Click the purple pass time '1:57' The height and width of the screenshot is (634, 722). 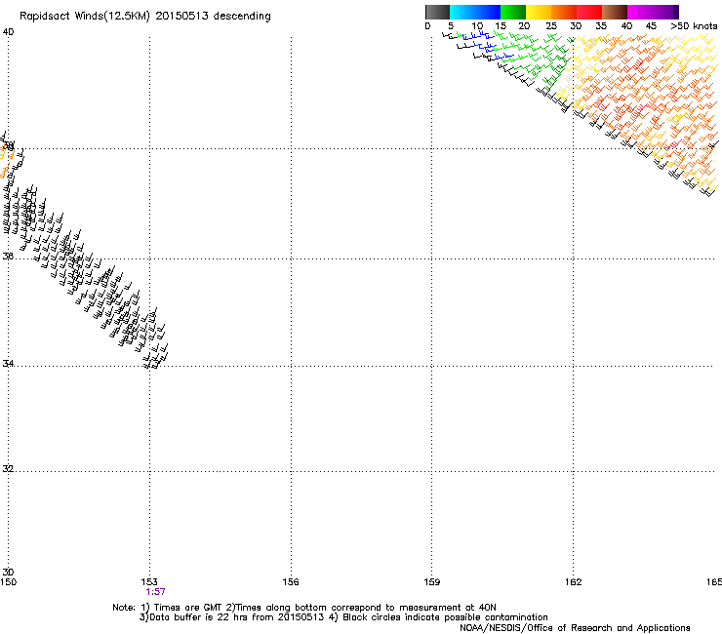tap(155, 592)
